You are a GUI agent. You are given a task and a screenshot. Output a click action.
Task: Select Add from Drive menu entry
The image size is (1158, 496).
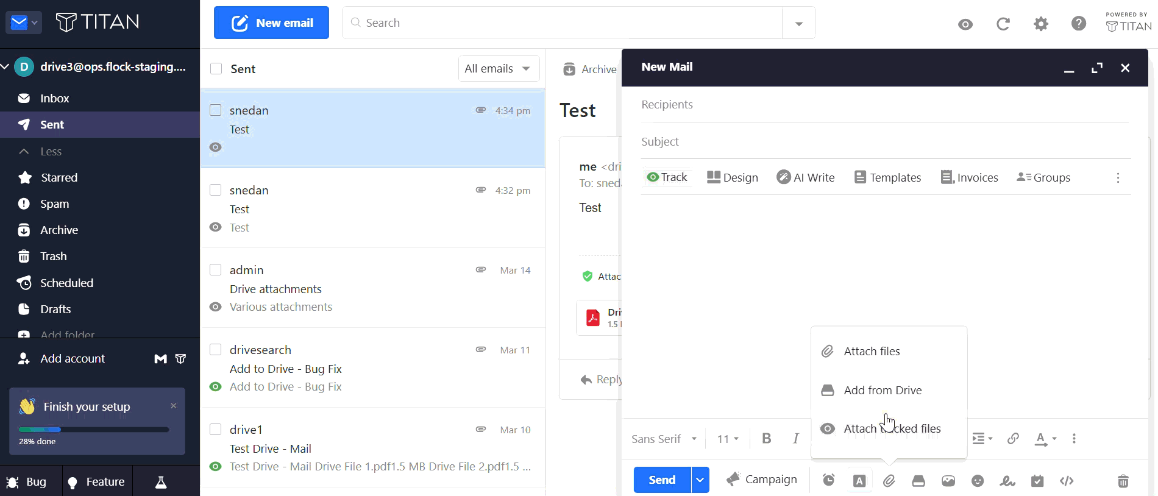tap(889, 390)
